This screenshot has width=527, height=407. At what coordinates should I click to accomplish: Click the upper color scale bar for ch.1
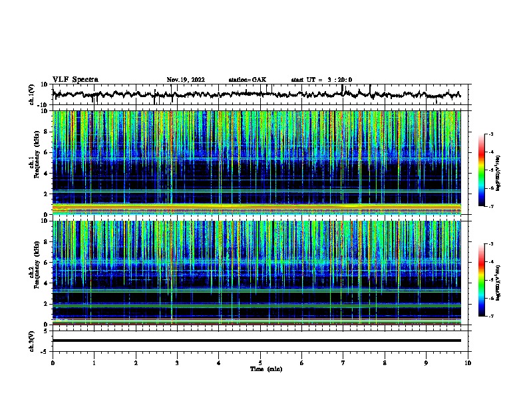point(482,170)
